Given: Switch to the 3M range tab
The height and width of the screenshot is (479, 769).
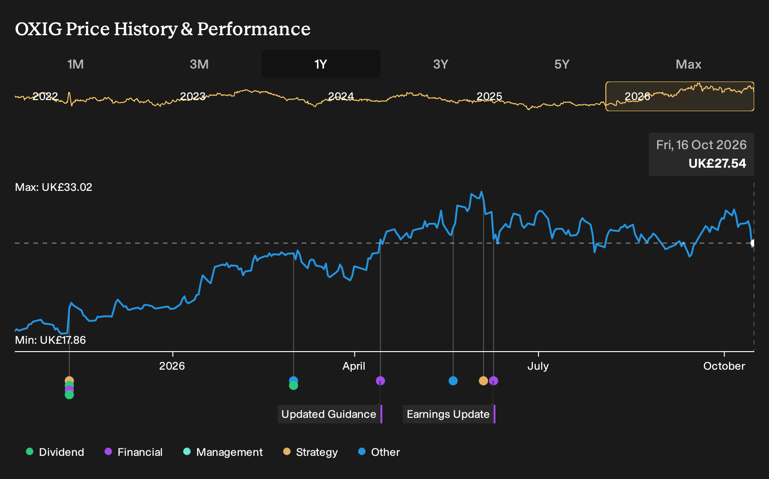Looking at the screenshot, I should click(x=199, y=64).
